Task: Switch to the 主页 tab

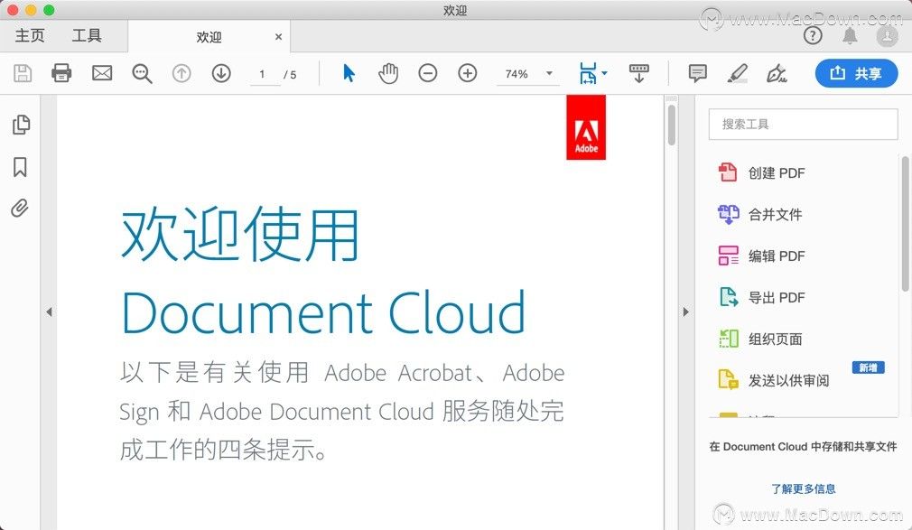Action: (x=30, y=36)
